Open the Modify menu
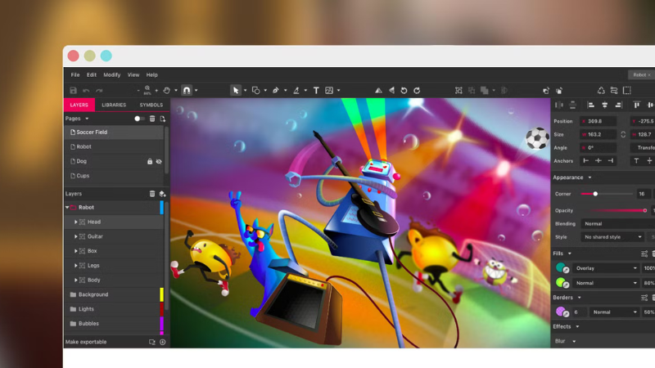Viewport: 655px width, 368px height. click(x=111, y=74)
